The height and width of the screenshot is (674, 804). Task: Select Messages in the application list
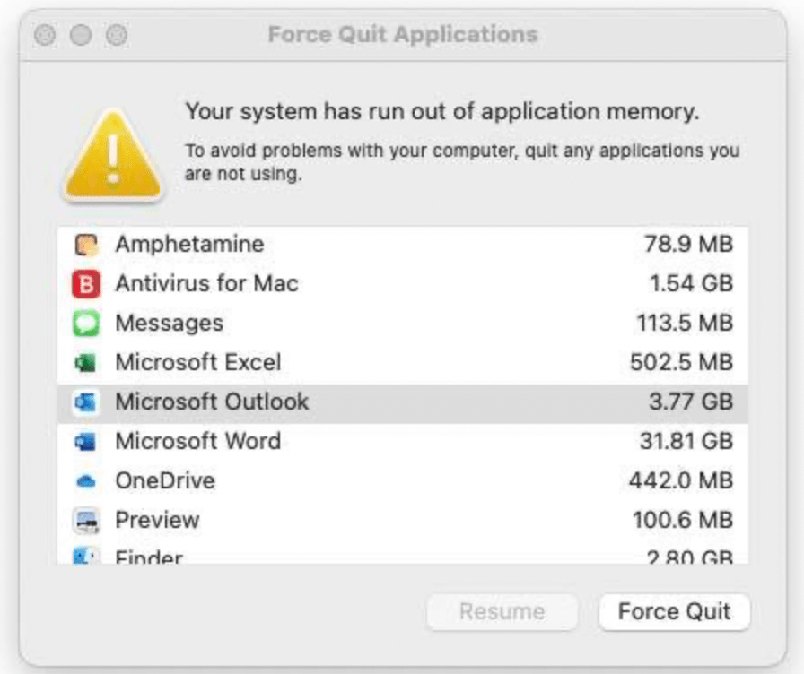pyautogui.click(x=170, y=324)
